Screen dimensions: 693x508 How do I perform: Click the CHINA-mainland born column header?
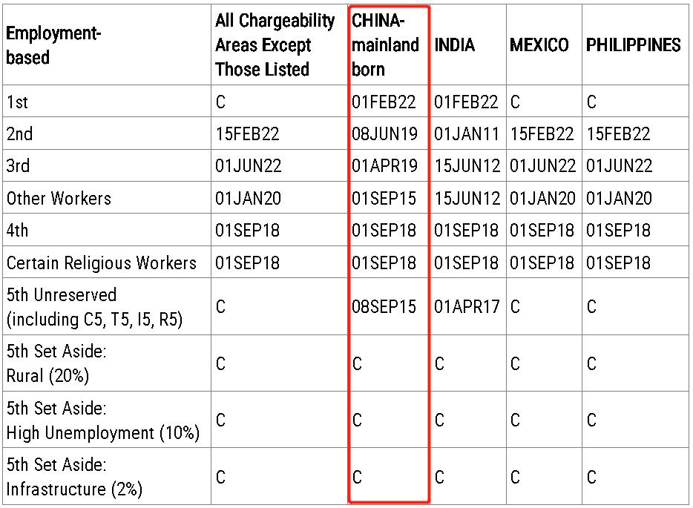385,45
